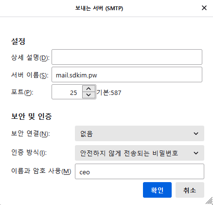This screenshot has height=205, width=213.
Task: Click the dialog resize grip at corner
Action: click(209, 201)
